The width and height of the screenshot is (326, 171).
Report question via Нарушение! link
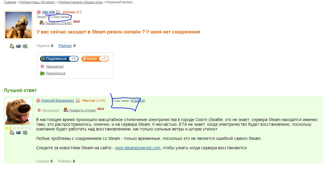[x=55, y=66]
